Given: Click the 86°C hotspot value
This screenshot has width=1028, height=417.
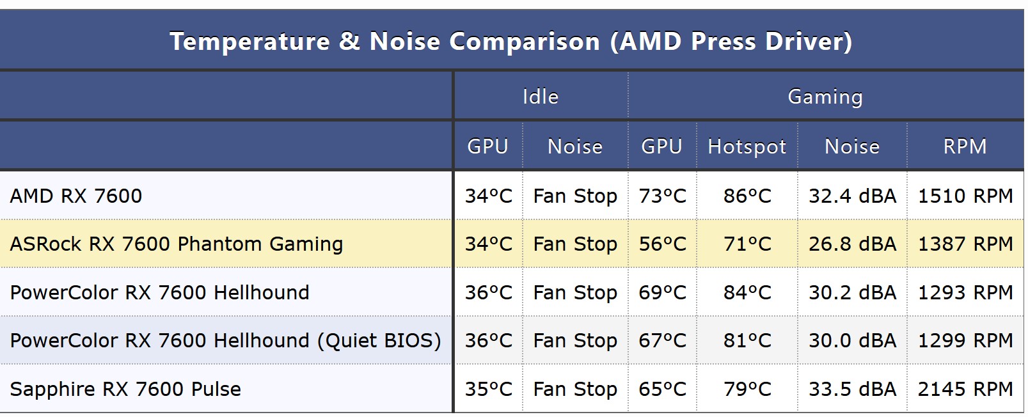Looking at the screenshot, I should pyautogui.click(x=747, y=196).
